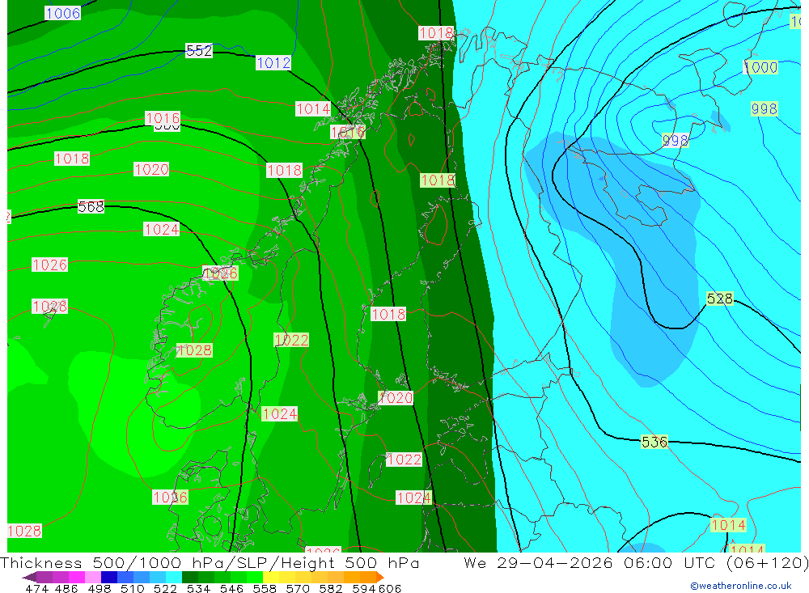The image size is (809, 593).
Task: Click the black '552' height contour label
Action: click(x=199, y=51)
